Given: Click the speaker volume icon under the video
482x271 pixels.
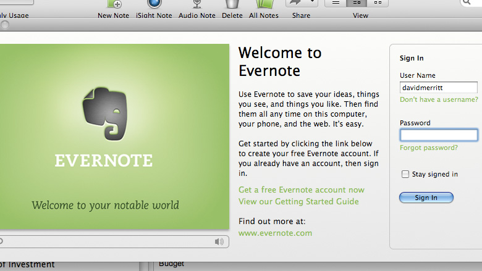Looking at the screenshot, I should pyautogui.click(x=219, y=241).
